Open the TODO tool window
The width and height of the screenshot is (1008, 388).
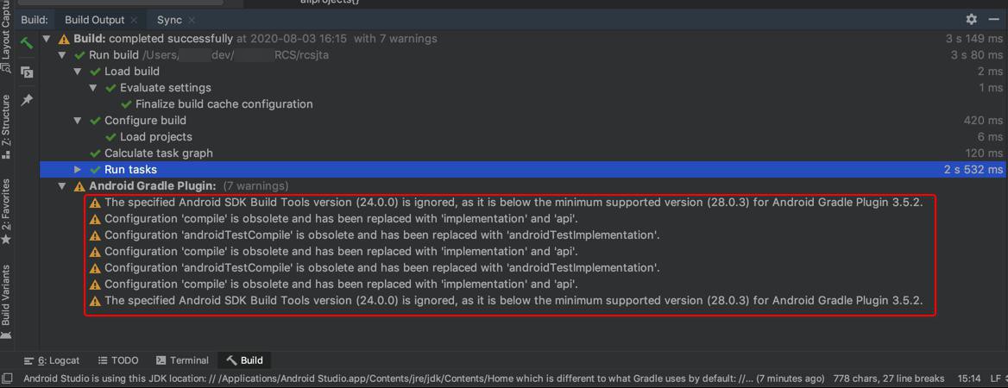(118, 360)
